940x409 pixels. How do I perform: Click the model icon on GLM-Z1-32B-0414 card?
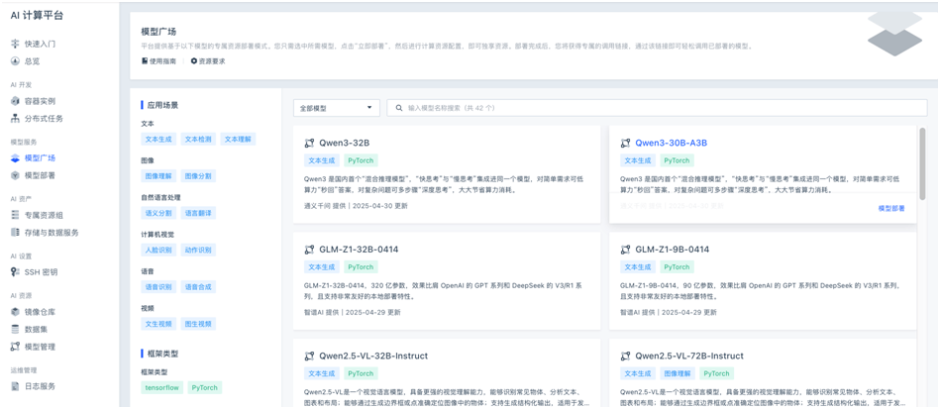[309, 250]
